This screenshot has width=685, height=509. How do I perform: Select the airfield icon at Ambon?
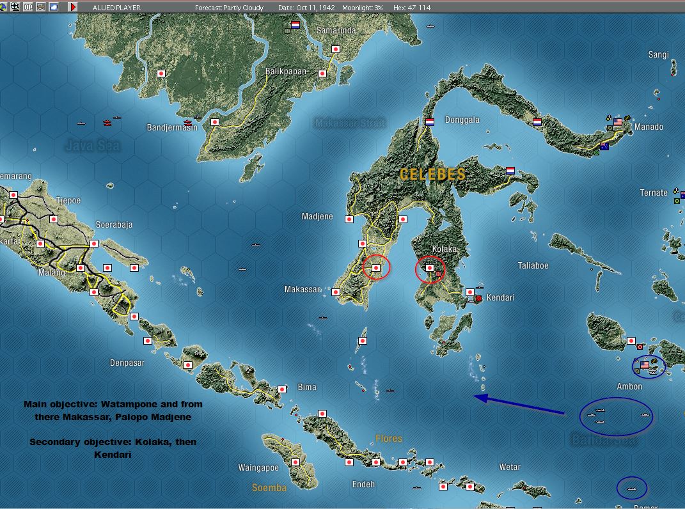654,361
